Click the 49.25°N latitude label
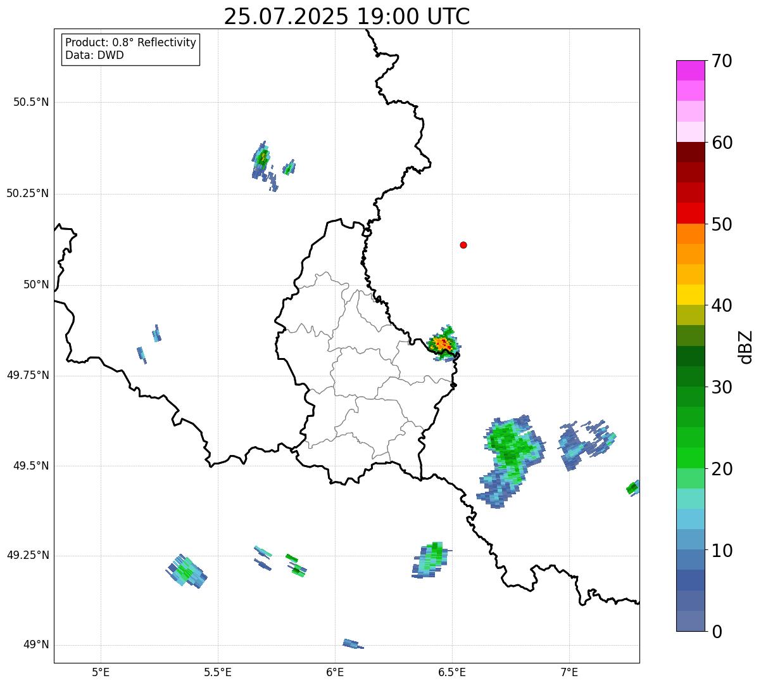 click(x=28, y=556)
